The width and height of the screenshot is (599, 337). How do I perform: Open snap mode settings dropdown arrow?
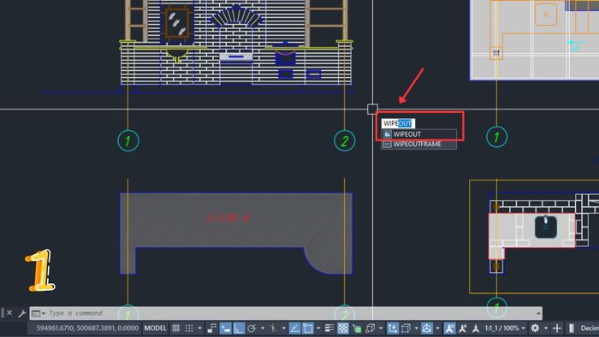[199, 328]
